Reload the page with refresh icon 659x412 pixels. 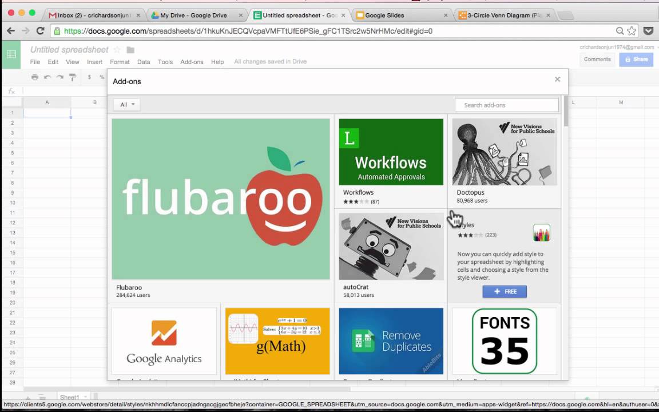[41, 31]
